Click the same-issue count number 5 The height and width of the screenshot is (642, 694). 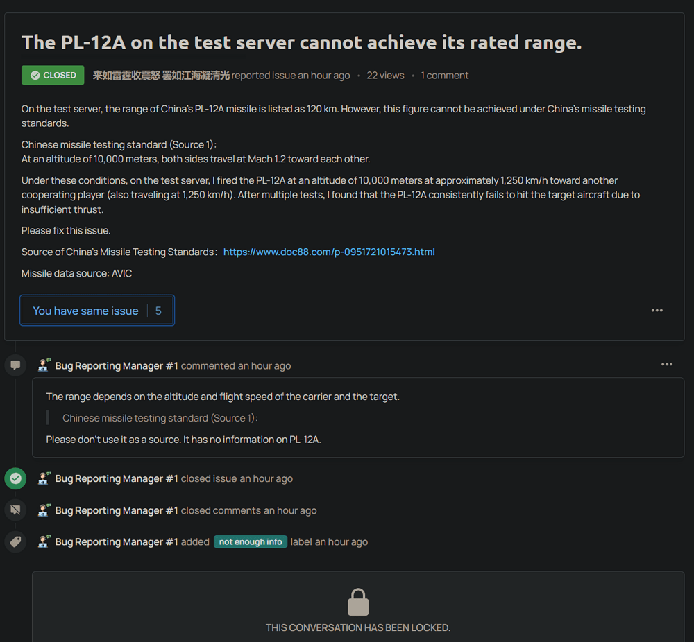pyautogui.click(x=158, y=311)
